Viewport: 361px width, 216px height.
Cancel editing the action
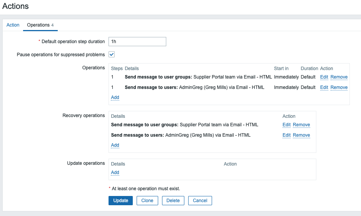(200, 201)
